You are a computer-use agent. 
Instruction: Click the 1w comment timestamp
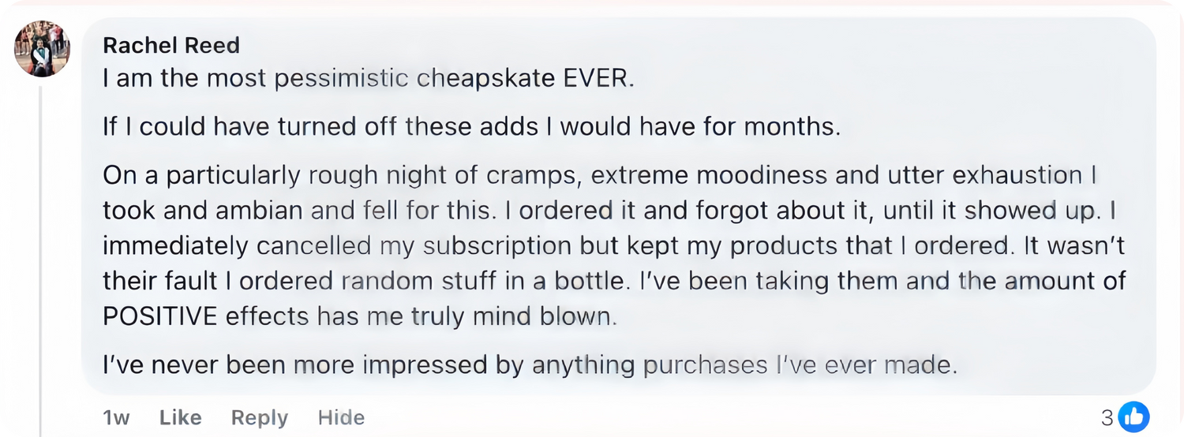pos(116,417)
